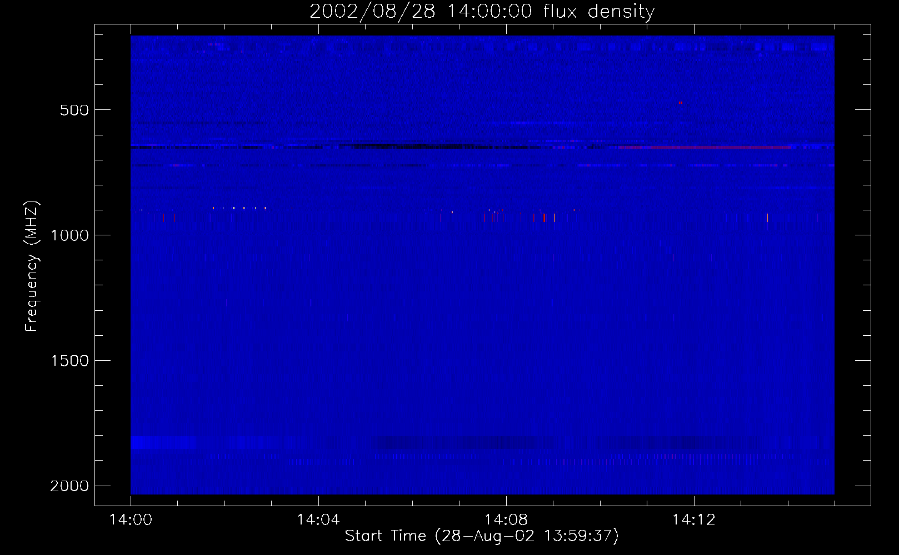The width and height of the screenshot is (899, 555).
Task: Select the 2000 frequency tick label
Action: tap(69, 486)
